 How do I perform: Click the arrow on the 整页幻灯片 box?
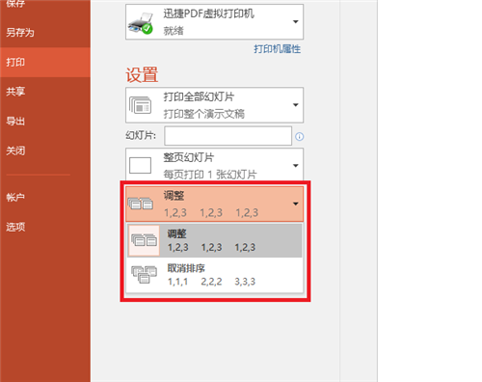click(296, 166)
